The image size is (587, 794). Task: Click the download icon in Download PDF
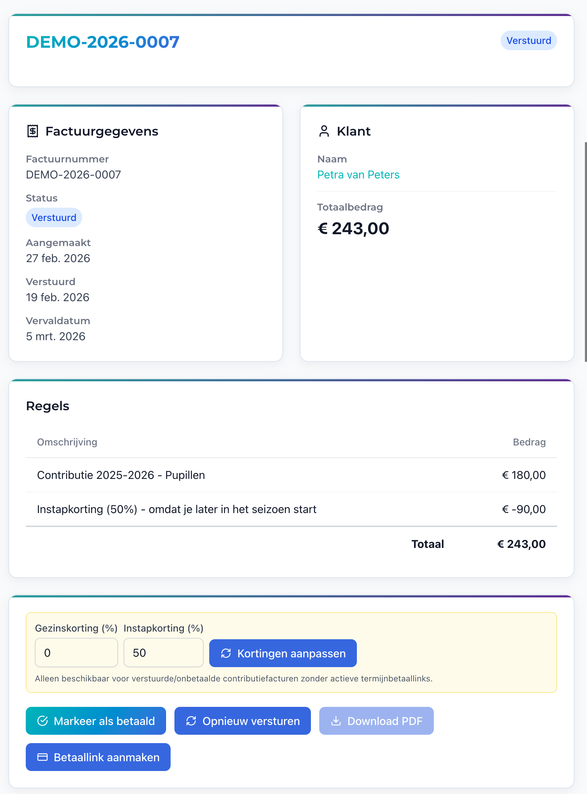(336, 721)
